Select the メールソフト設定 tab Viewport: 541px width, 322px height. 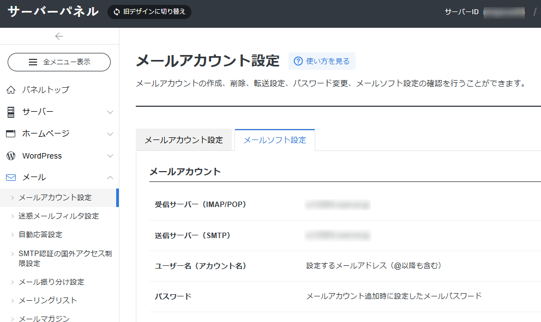point(275,140)
